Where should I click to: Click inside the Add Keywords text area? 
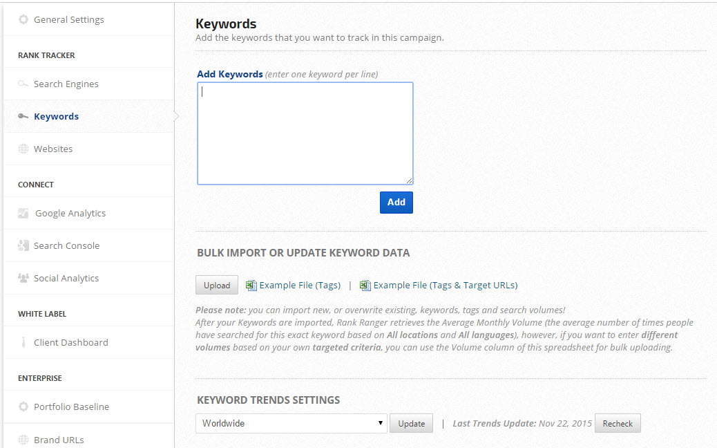pos(305,133)
